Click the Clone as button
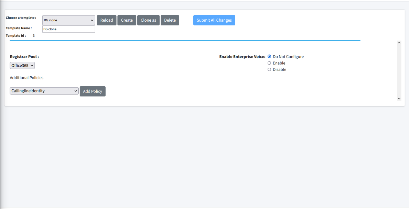Image resolution: width=409 pixels, height=209 pixels. (148, 20)
